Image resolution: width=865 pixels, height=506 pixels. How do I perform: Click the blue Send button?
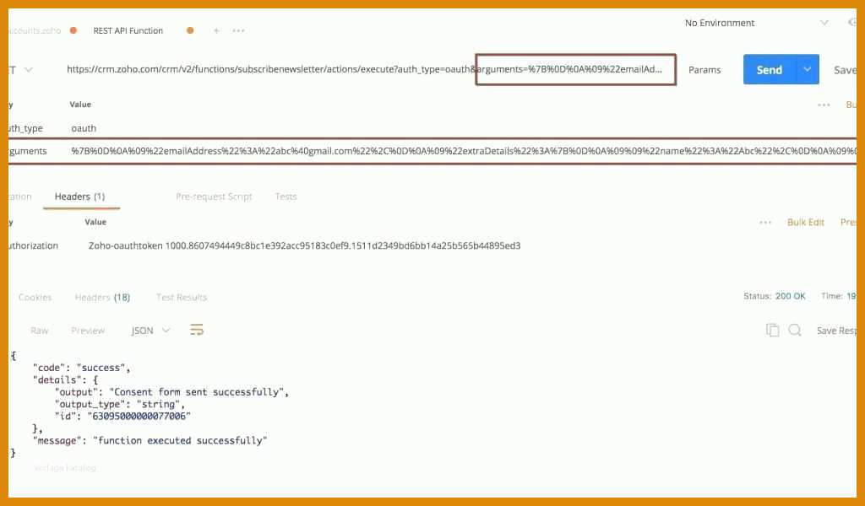[770, 69]
